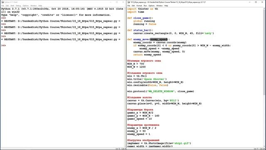
Task: Click 'def status_bar():' definition line
Action: [x=140, y=30]
